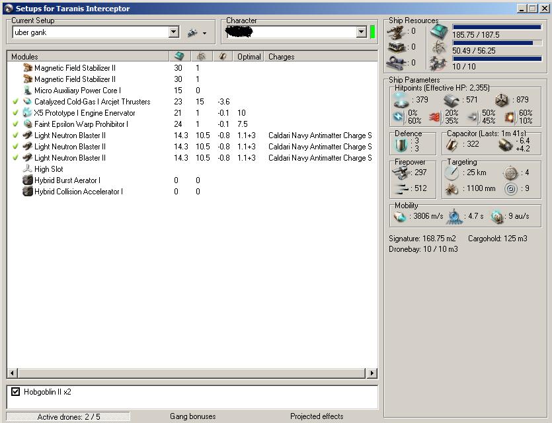The width and height of the screenshot is (552, 423).
Task: Click Catalyzed Cold-Gas Arcjet Thrusters module icon
Action: (x=28, y=101)
